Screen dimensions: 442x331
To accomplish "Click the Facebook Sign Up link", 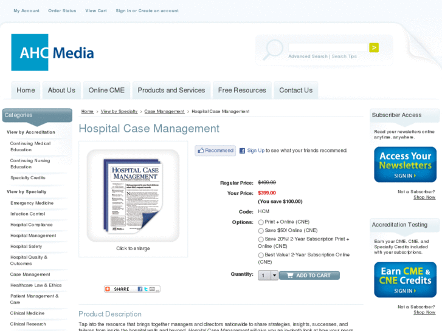I will coord(256,151).
